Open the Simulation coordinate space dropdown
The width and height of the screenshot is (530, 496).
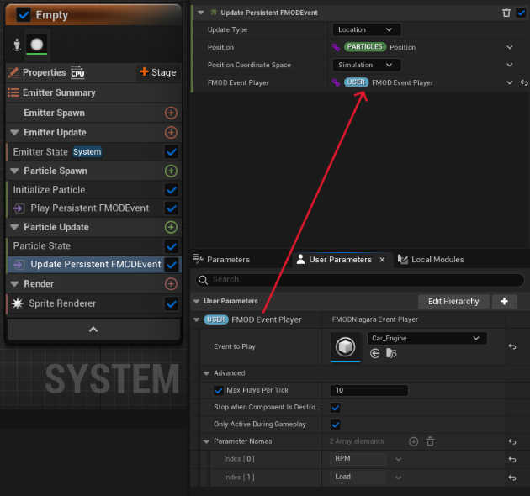coord(367,65)
